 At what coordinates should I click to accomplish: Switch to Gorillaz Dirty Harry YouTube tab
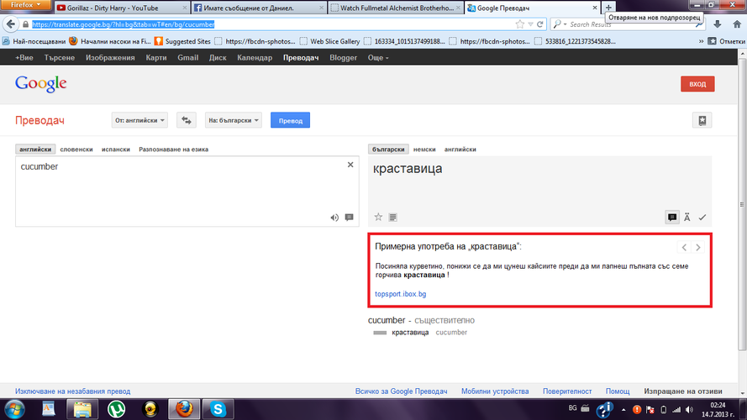(122, 8)
